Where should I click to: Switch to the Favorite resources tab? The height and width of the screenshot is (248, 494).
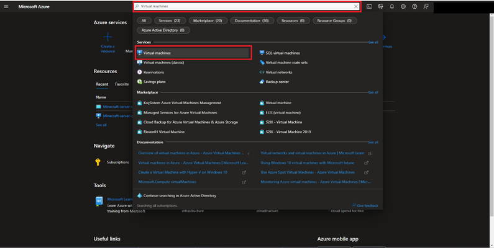point(122,84)
